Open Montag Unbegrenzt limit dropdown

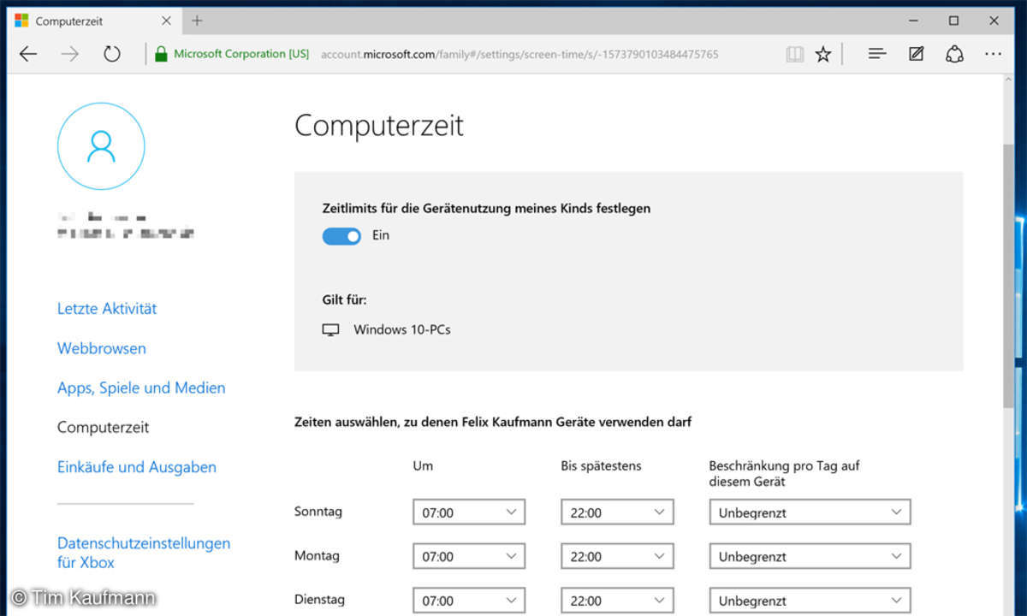[810, 556]
